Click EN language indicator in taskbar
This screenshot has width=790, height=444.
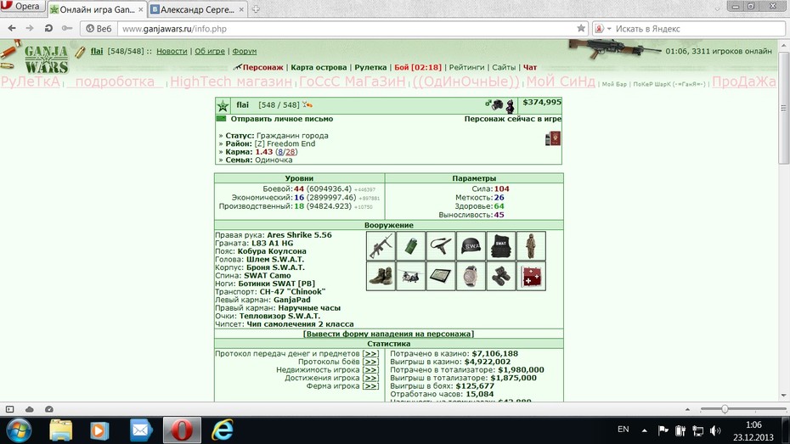[x=624, y=430]
